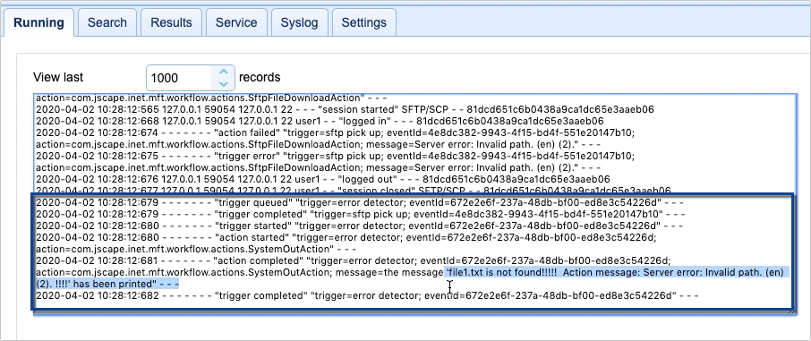Decrease the record count with down arrow

pyautogui.click(x=224, y=84)
